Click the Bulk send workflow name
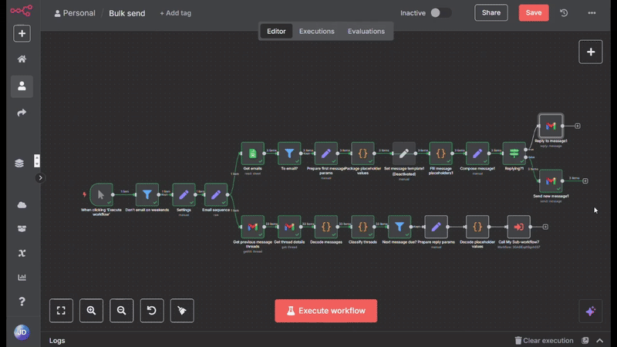 (x=126, y=13)
